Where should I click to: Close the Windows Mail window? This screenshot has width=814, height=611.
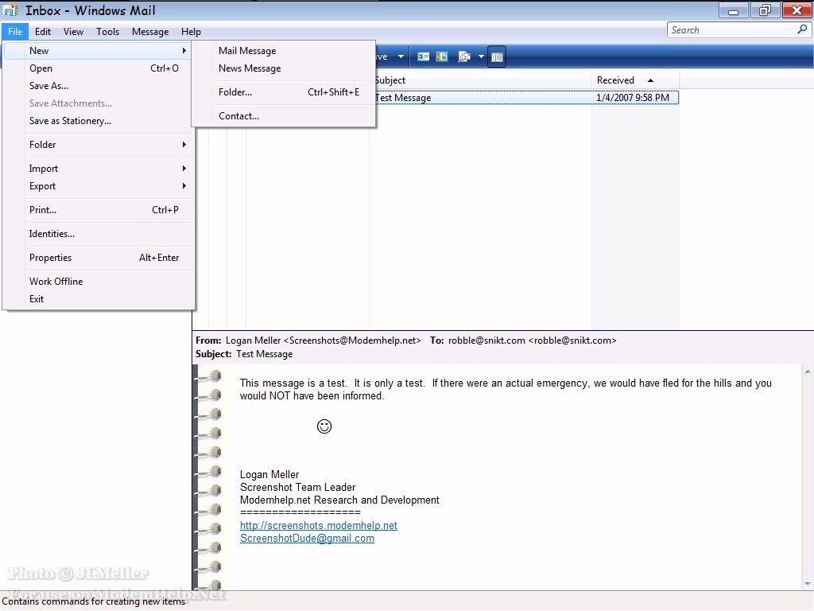797,10
